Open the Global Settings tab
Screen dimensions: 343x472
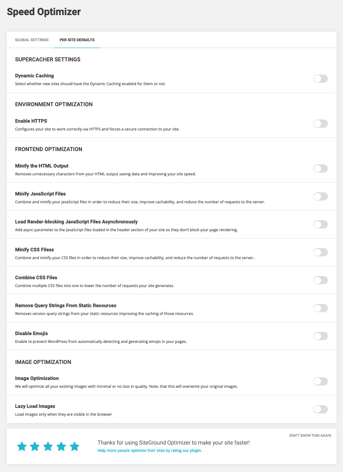tap(32, 40)
